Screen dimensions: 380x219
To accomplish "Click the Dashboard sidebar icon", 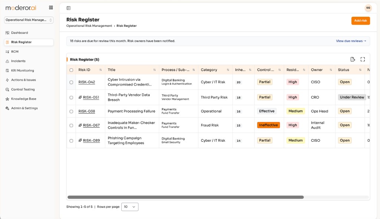I will pos(7,33).
